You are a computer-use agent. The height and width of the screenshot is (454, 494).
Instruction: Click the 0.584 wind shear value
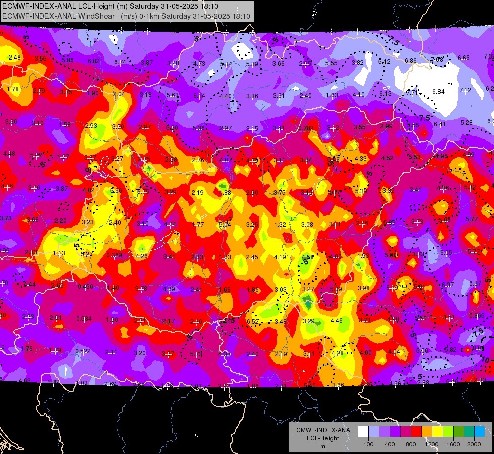(84, 319)
